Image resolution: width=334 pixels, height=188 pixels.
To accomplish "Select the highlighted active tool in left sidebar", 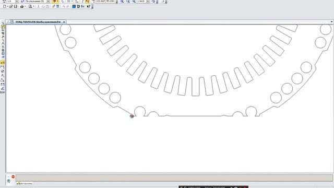I will [x=2, y=63].
